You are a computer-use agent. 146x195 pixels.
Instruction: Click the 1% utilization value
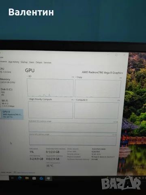point(32,152)
